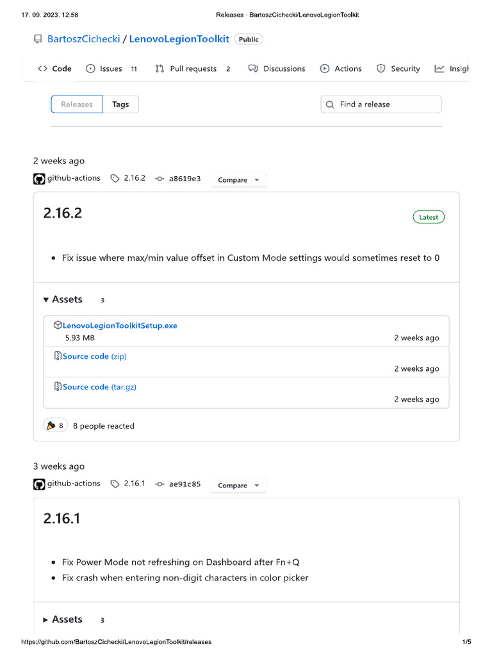Screen dimensions: 492x656
Task: Expand the Assets section under 2.16.1
Action: tap(63, 619)
